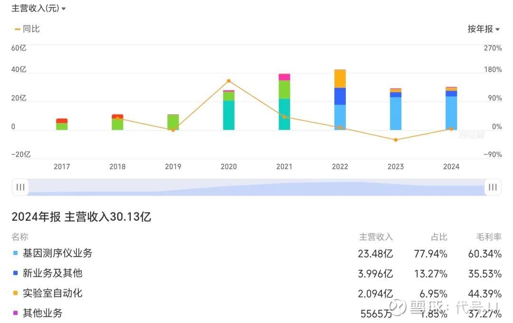Click the light blue 基因测序仪业务 color marker
Screen dimensions: 513x323
pyautogui.click(x=16, y=254)
